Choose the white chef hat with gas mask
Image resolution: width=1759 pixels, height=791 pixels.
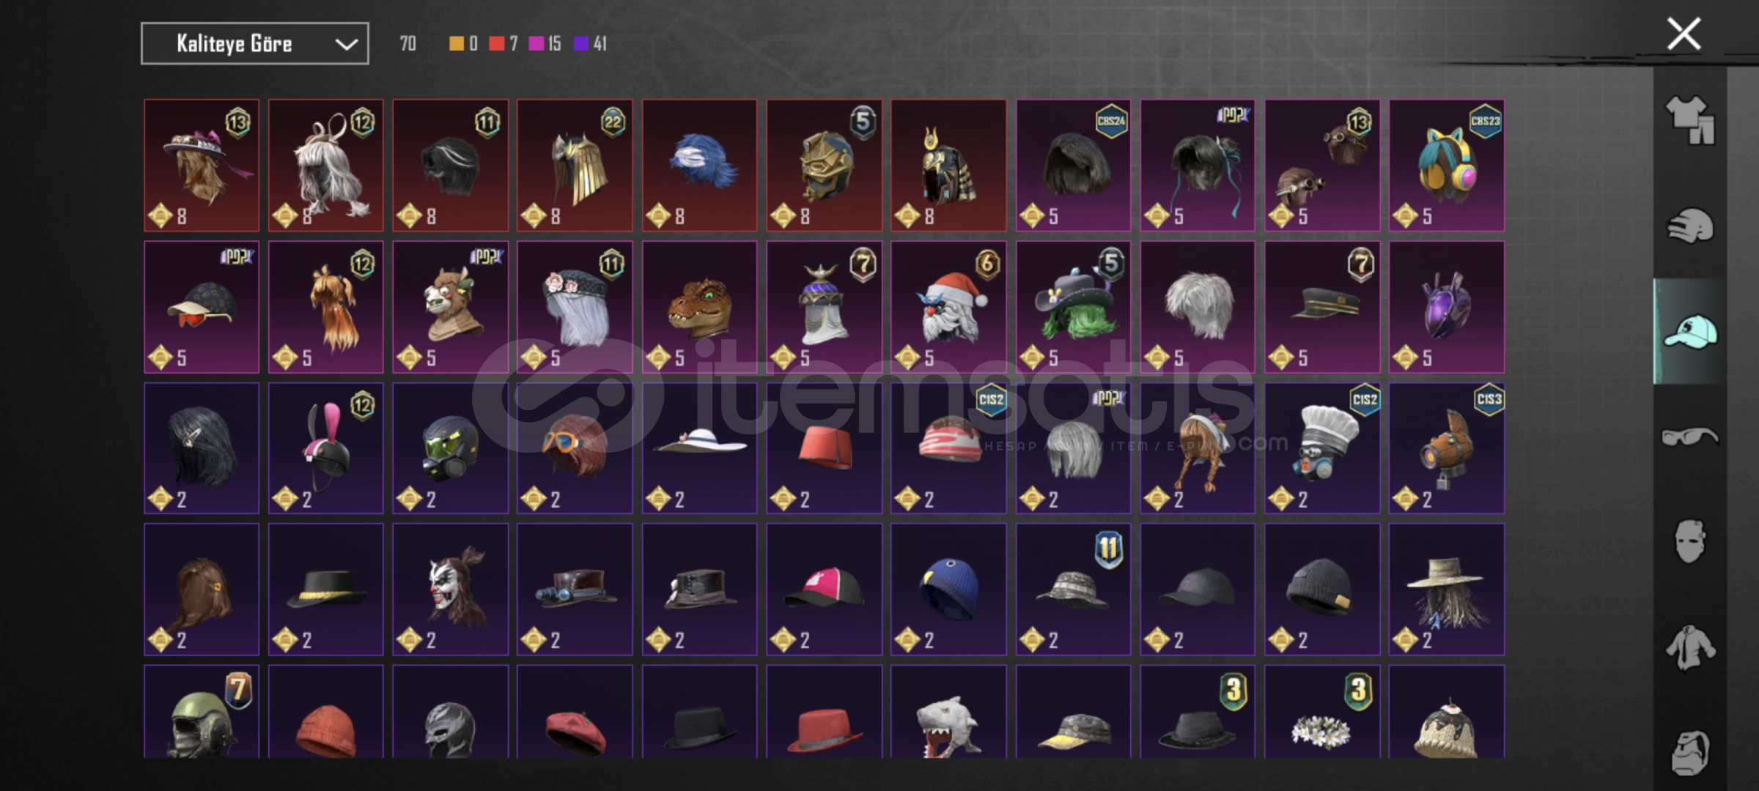(x=1322, y=448)
